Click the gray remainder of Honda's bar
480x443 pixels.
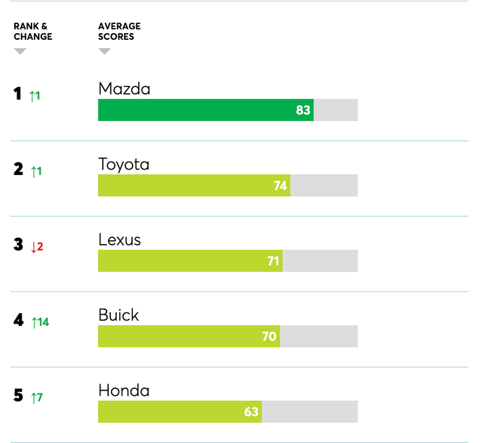pyautogui.click(x=309, y=411)
